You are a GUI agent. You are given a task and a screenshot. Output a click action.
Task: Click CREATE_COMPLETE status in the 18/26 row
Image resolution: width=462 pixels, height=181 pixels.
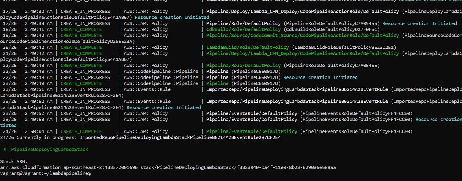tap(81, 29)
